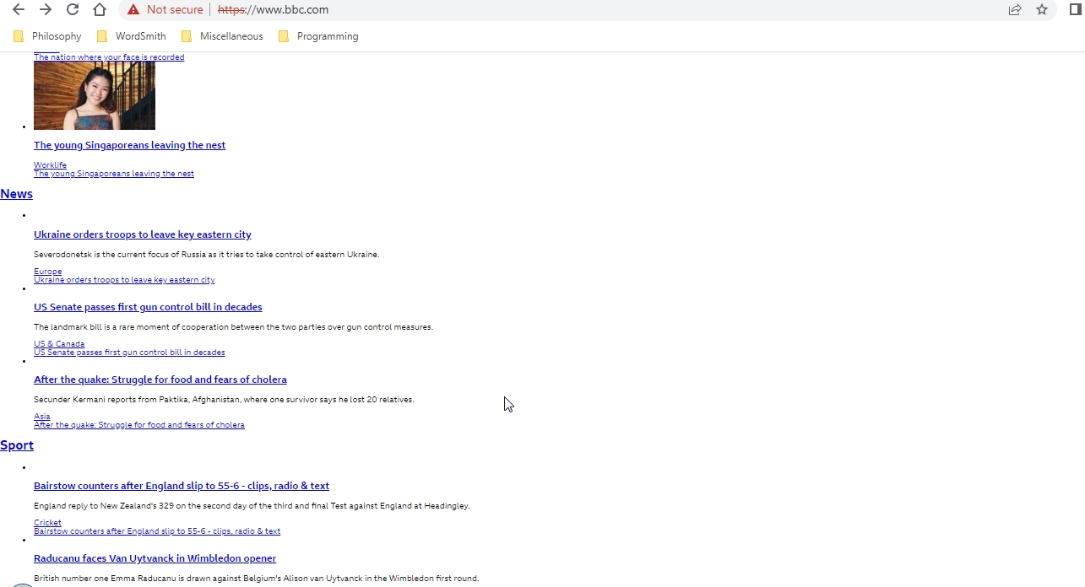Open US Senate gun control bill headline
Viewport: 1085px width, 587px height.
[x=148, y=307]
